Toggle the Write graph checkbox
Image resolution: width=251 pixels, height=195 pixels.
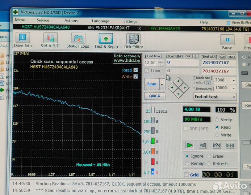(135, 77)
